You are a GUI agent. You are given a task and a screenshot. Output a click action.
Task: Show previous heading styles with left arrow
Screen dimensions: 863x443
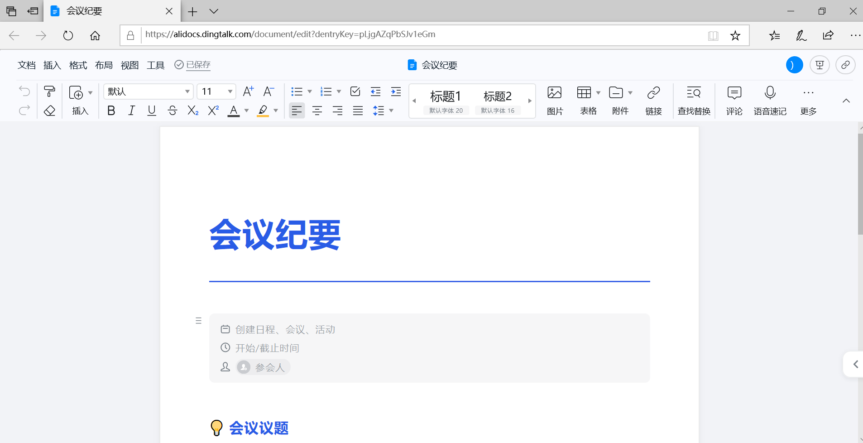pos(414,101)
